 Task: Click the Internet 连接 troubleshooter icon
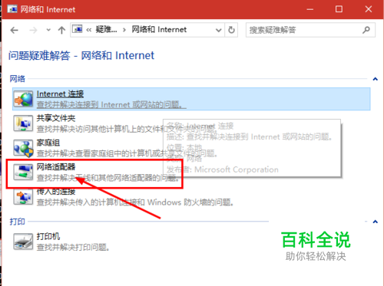(23, 99)
